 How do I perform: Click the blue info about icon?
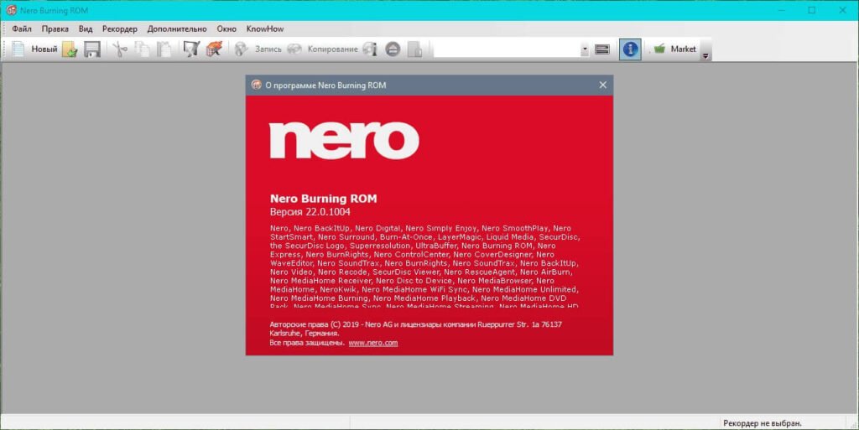[630, 49]
